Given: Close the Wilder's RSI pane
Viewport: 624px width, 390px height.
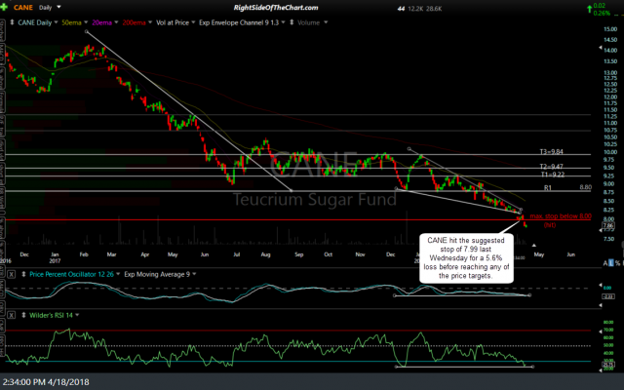Looking at the screenshot, I should (x=12, y=315).
